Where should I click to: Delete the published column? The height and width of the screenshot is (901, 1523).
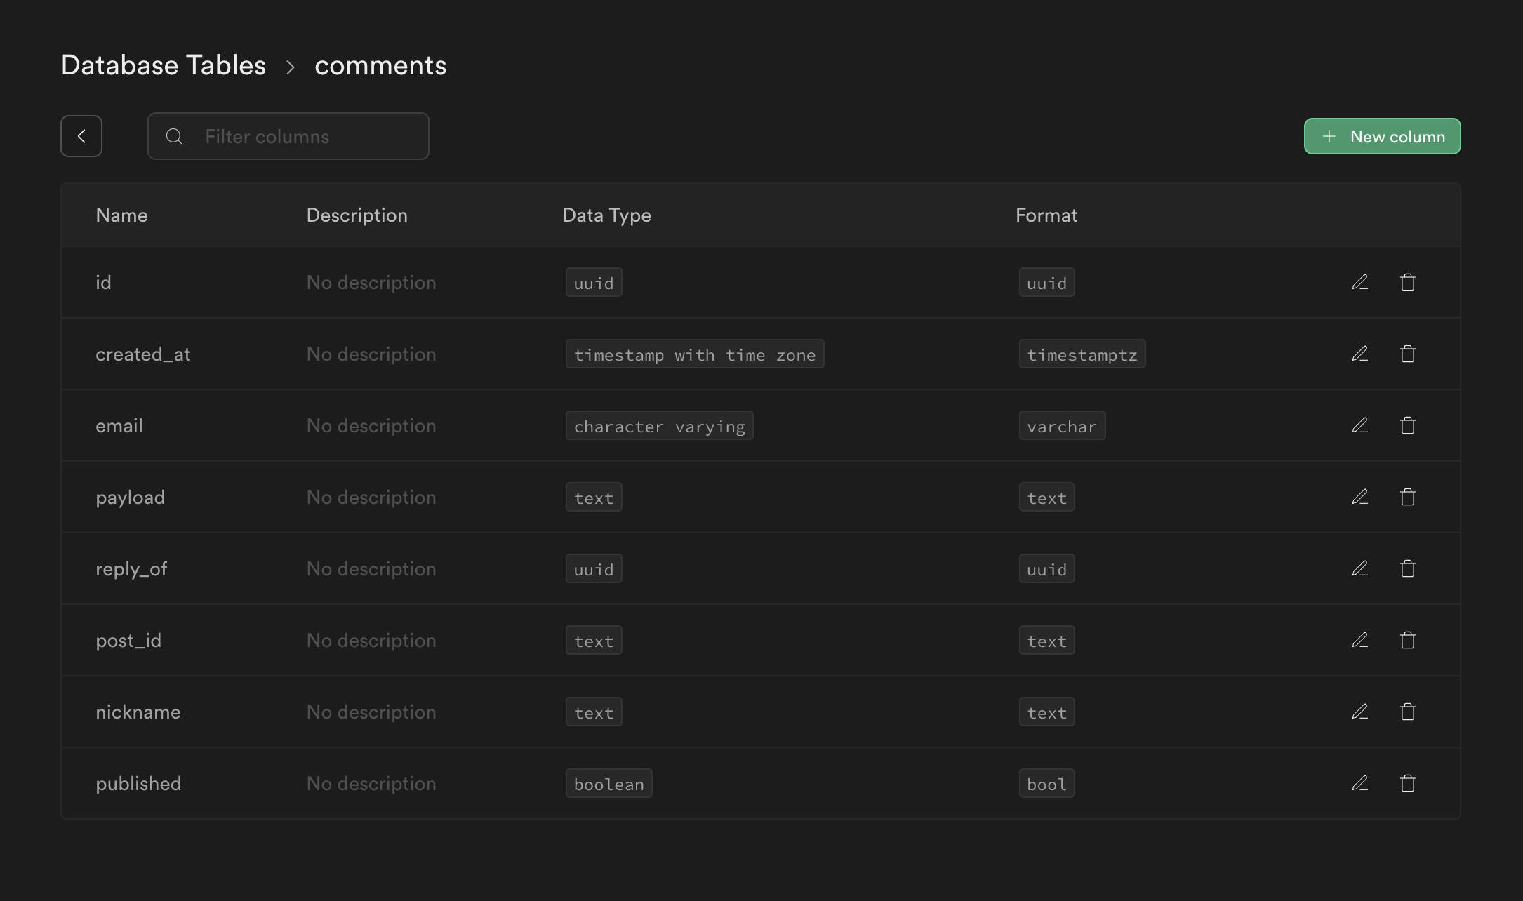coord(1407,783)
